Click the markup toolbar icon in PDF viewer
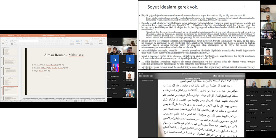276x138 pixels. [x=223, y=76]
